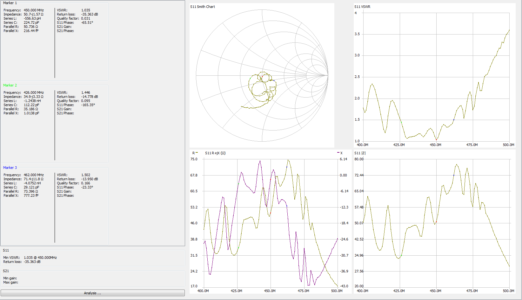Click the S21 Min gain label
522x300 pixels.
(10, 278)
